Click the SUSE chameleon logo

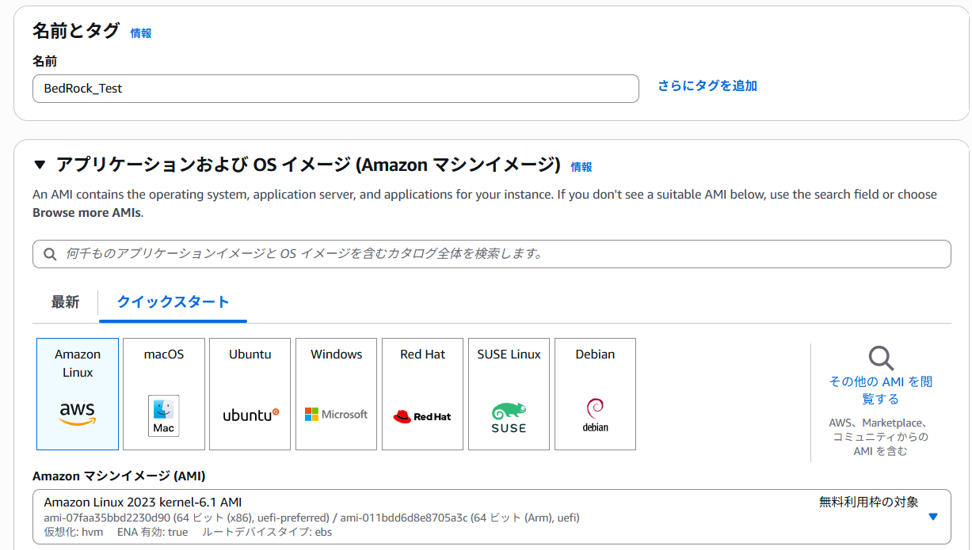click(x=508, y=413)
